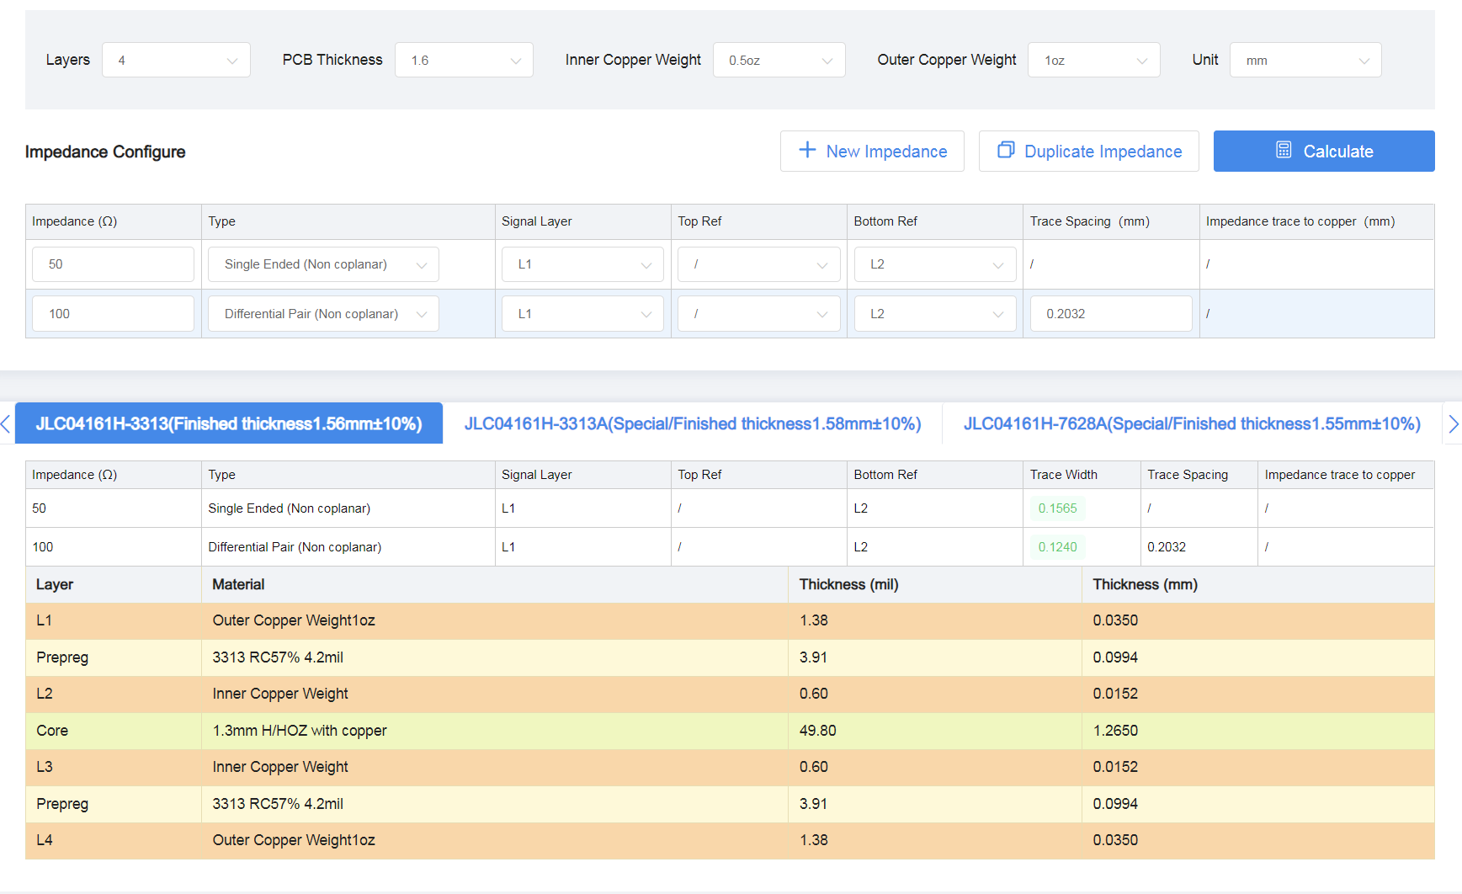Open Type dropdown for 100 ohm row
Viewport: 1462px width, 894px height.
[323, 314]
